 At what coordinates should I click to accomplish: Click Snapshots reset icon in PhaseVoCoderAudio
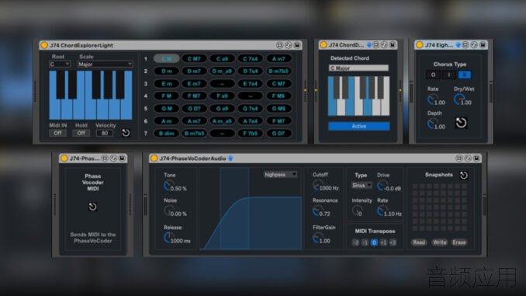(x=464, y=175)
